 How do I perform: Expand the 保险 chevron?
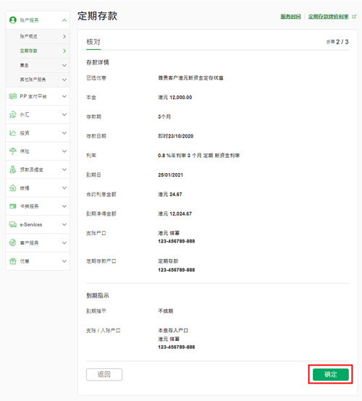pyautogui.click(x=64, y=151)
